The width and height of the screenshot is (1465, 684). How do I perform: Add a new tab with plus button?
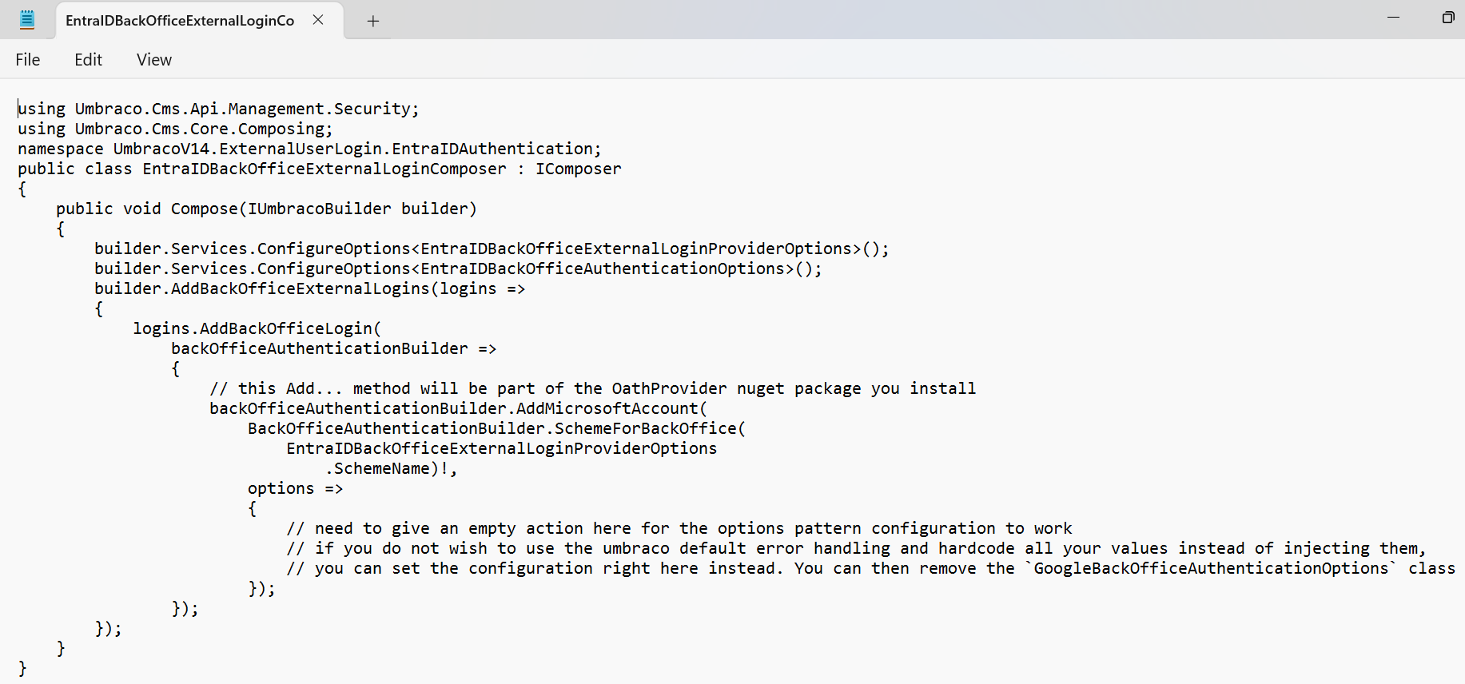(x=372, y=21)
